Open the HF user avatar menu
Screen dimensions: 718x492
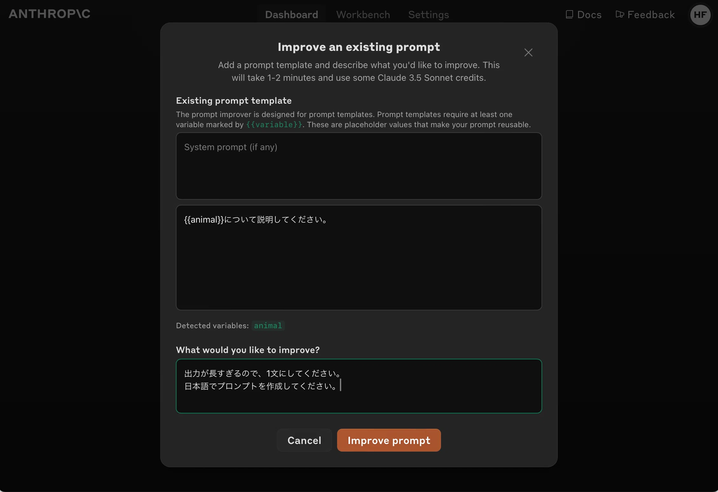[700, 15]
